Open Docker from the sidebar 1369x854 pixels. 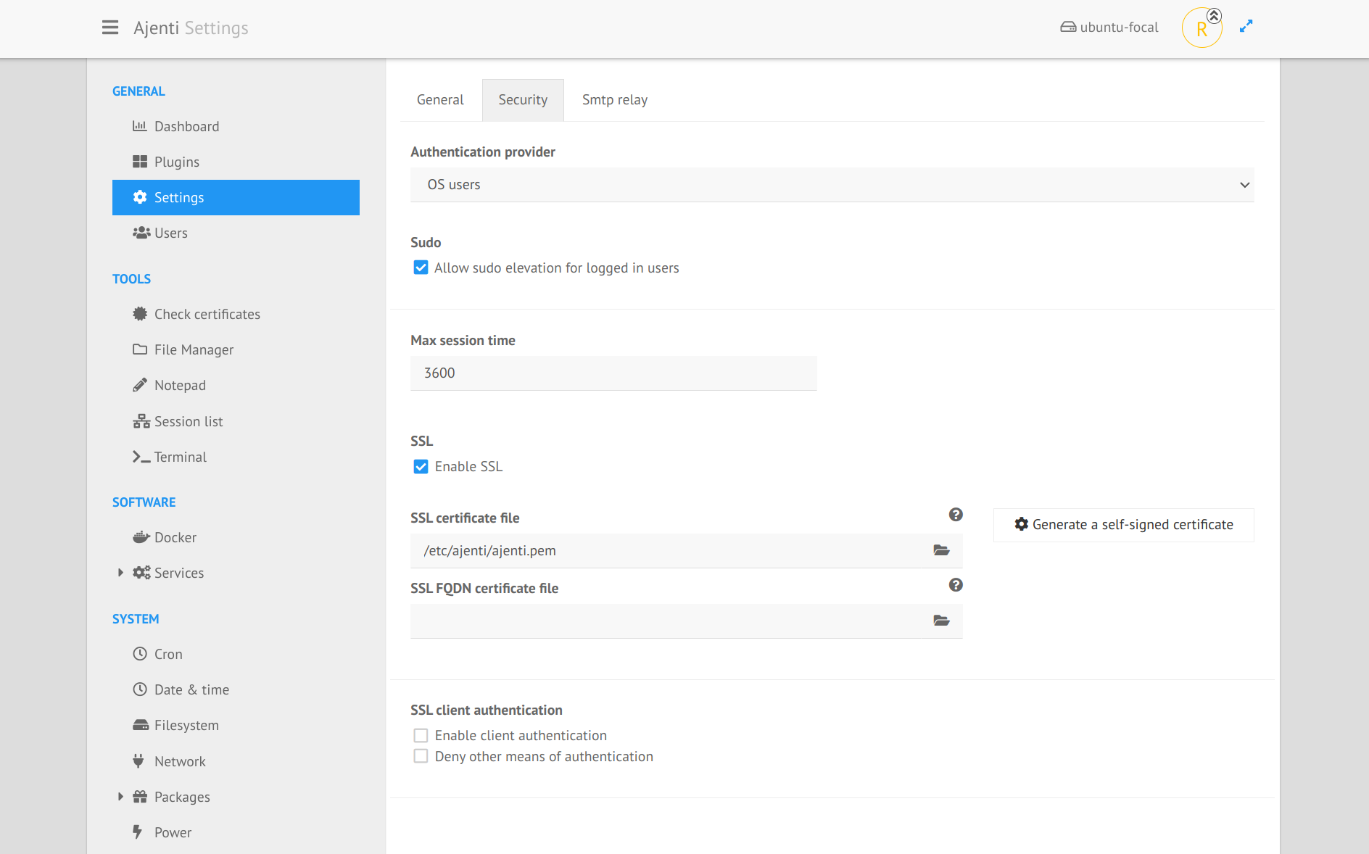coord(175,537)
